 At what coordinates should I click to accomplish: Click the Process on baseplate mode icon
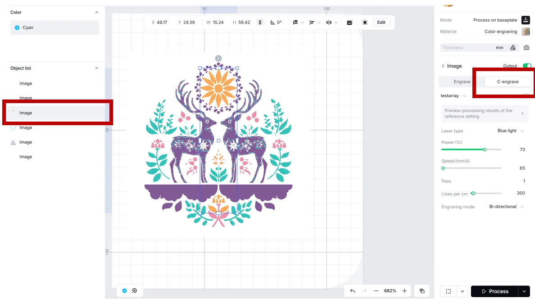point(526,20)
